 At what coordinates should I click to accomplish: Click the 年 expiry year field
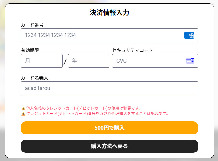tap(89, 61)
